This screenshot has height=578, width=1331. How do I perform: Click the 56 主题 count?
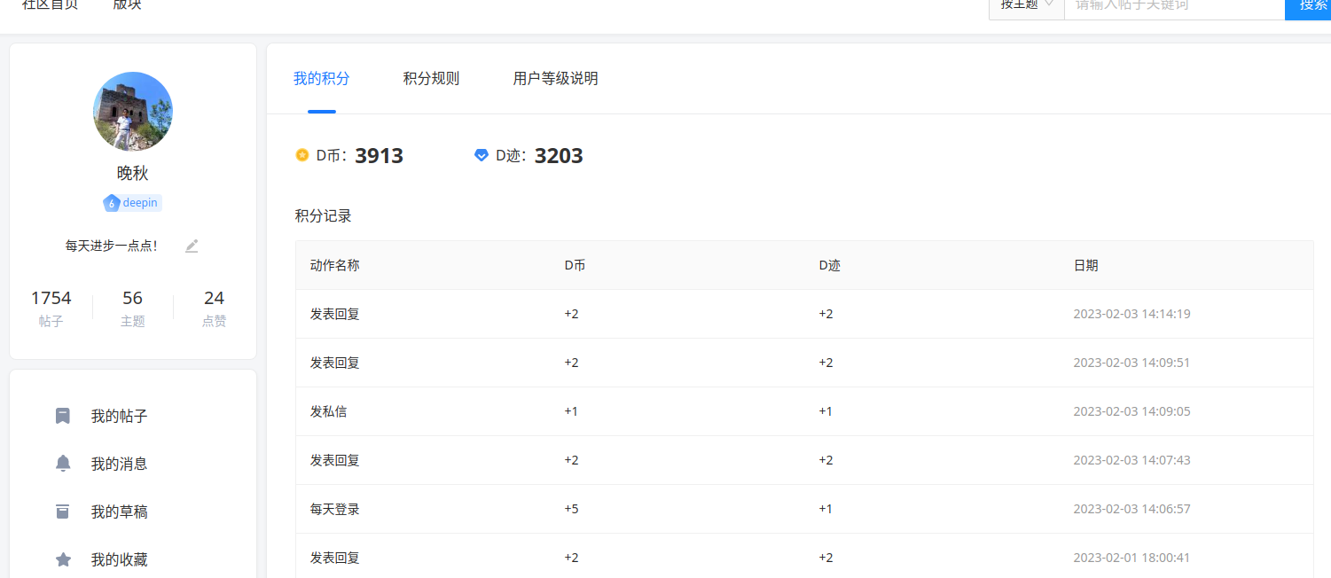[132, 308]
